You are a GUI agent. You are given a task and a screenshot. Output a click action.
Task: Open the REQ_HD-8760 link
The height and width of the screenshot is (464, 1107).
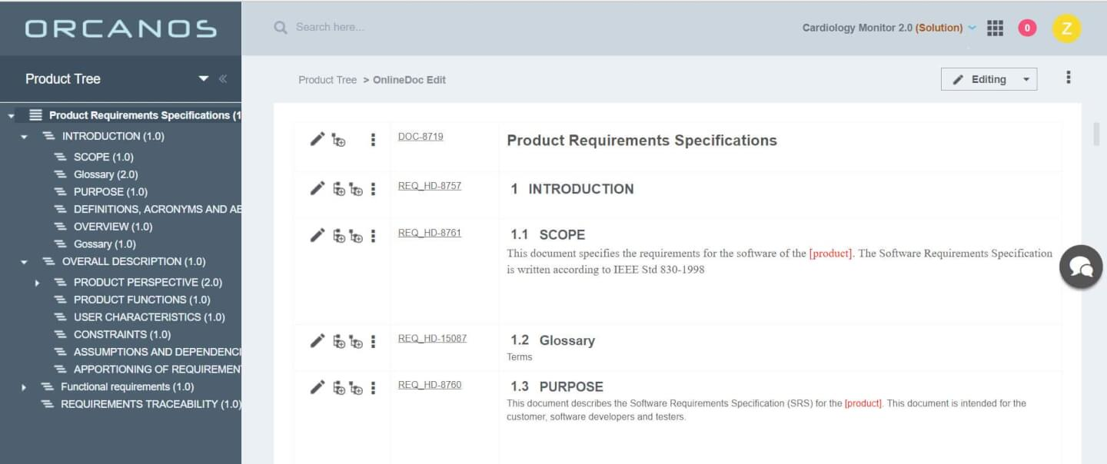(x=430, y=384)
